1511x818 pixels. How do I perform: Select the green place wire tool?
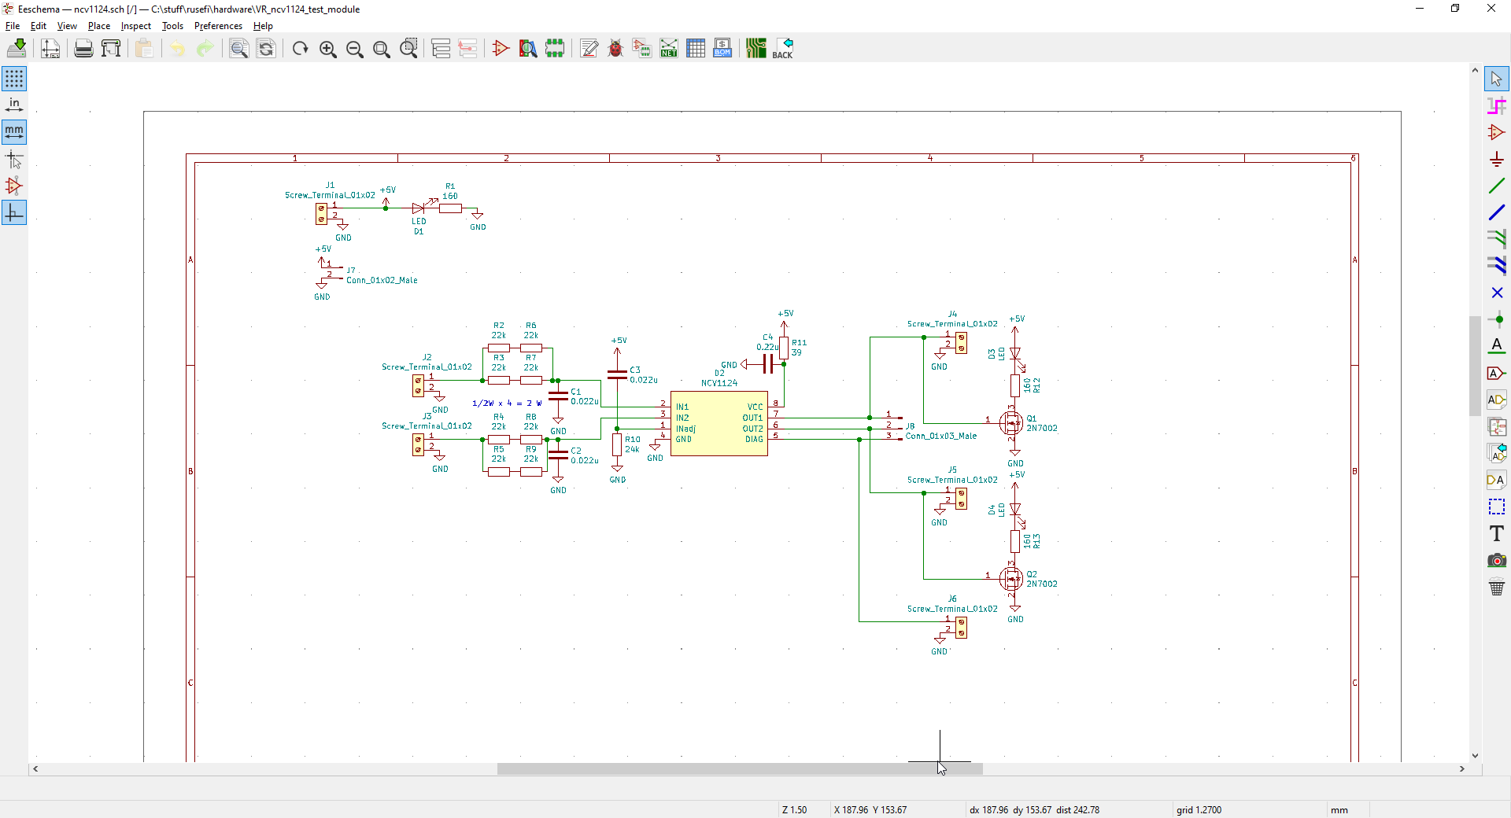click(x=1497, y=186)
